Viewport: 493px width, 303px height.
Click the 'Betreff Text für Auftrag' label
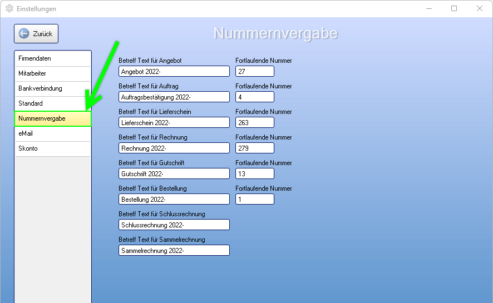point(149,86)
